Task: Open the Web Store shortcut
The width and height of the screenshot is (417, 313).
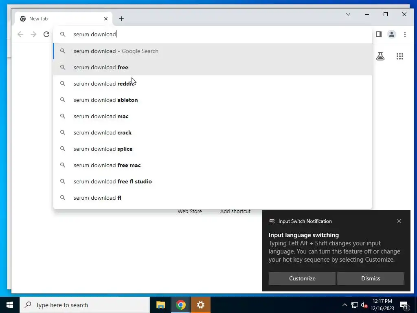Action: click(190, 212)
